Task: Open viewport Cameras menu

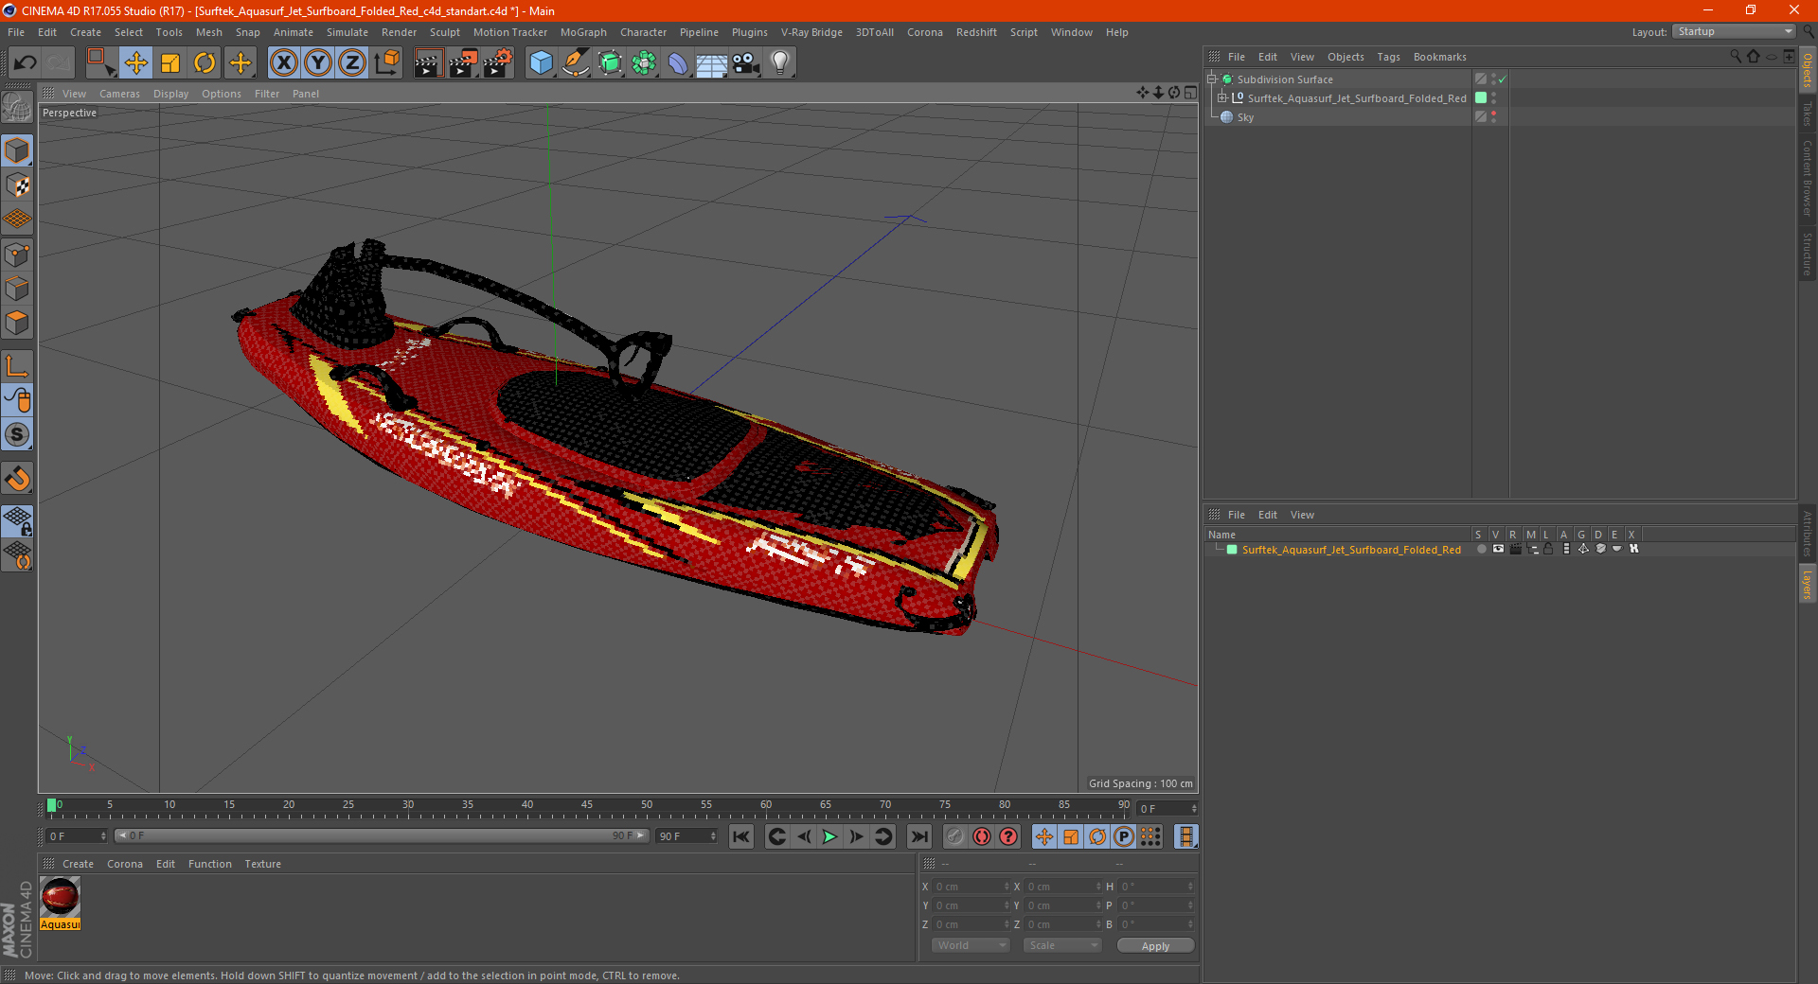Action: tap(119, 94)
